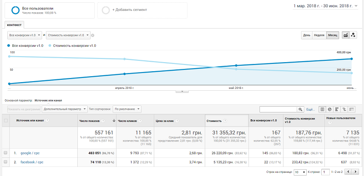Open help for Число кликов column
This screenshot has height=176, width=364.
tap(140, 121)
